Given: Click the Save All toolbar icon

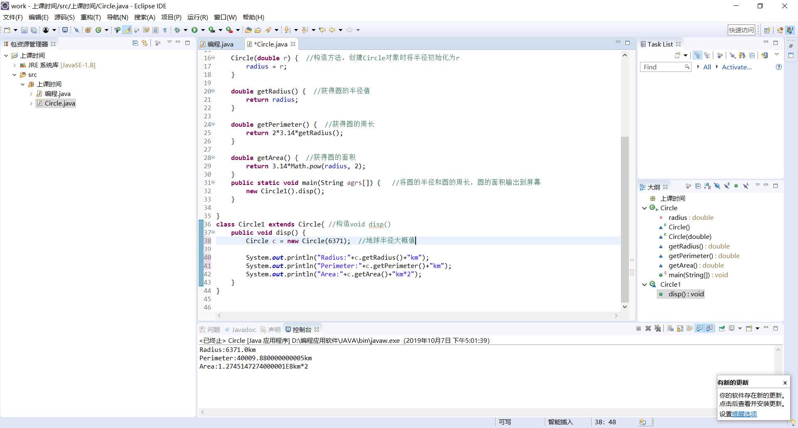Looking at the screenshot, I should pos(34,30).
